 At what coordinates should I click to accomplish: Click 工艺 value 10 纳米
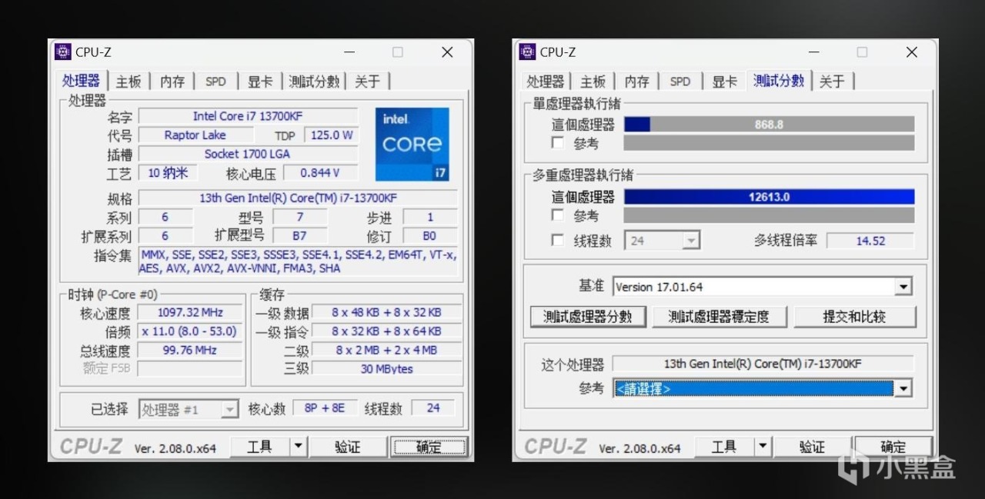pos(168,173)
